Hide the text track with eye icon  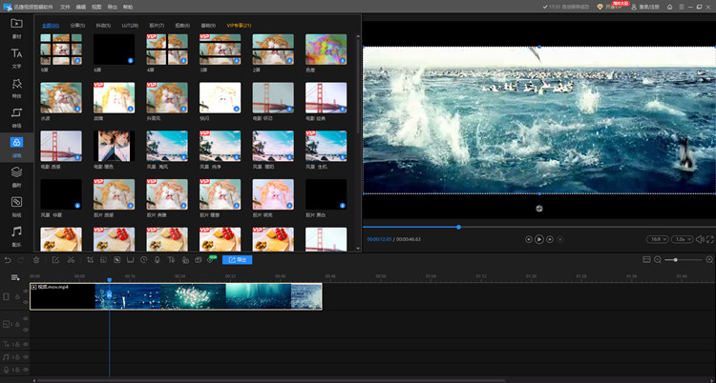coord(26,344)
